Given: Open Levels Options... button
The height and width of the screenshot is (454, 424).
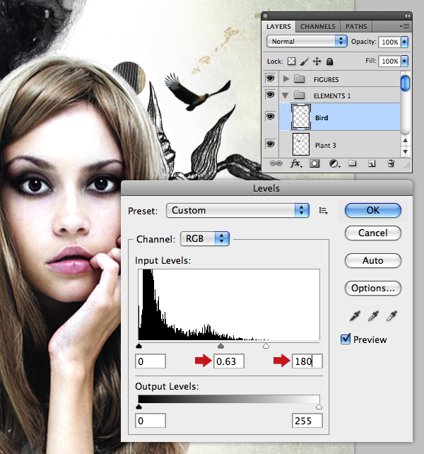Looking at the screenshot, I should pyautogui.click(x=373, y=288).
